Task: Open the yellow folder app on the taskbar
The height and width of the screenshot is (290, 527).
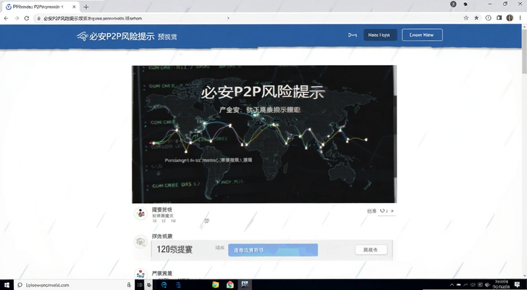Action: pos(215,285)
